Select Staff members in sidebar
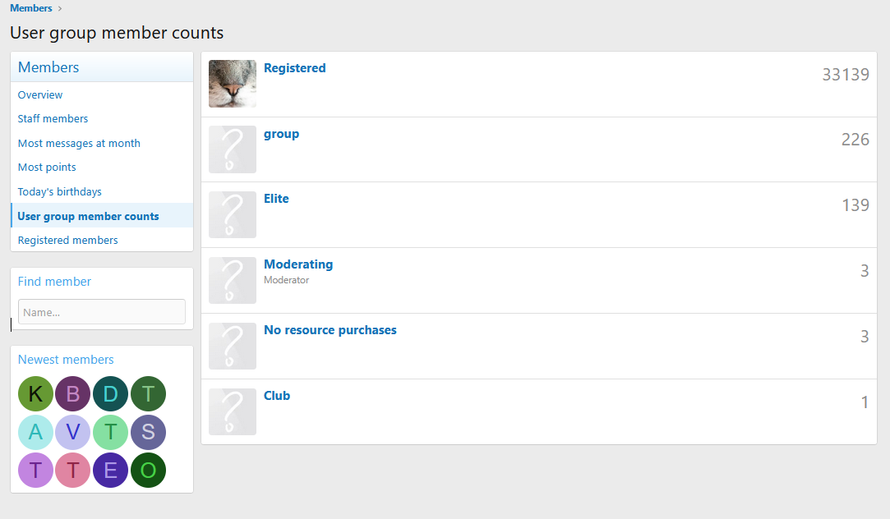The width and height of the screenshot is (890, 519). point(53,119)
